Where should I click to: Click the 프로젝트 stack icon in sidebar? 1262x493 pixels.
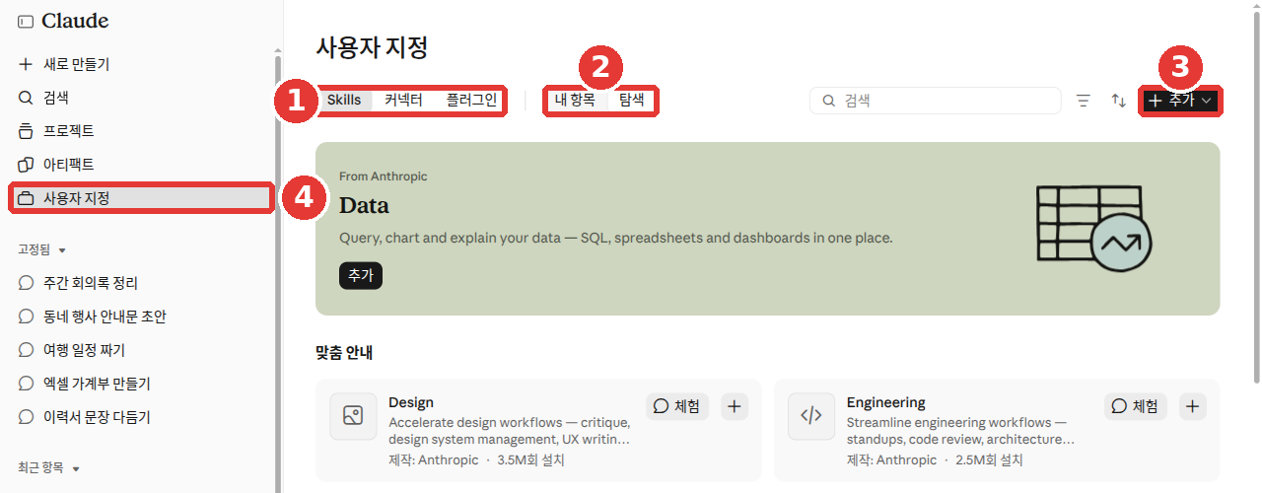(x=26, y=131)
